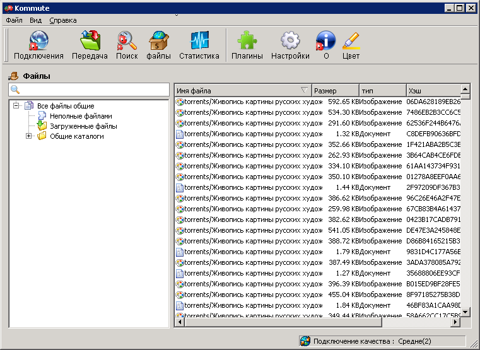Select the file row sized 352.66 KB
This screenshot has width=480, height=350.
pyautogui.click(x=318, y=144)
